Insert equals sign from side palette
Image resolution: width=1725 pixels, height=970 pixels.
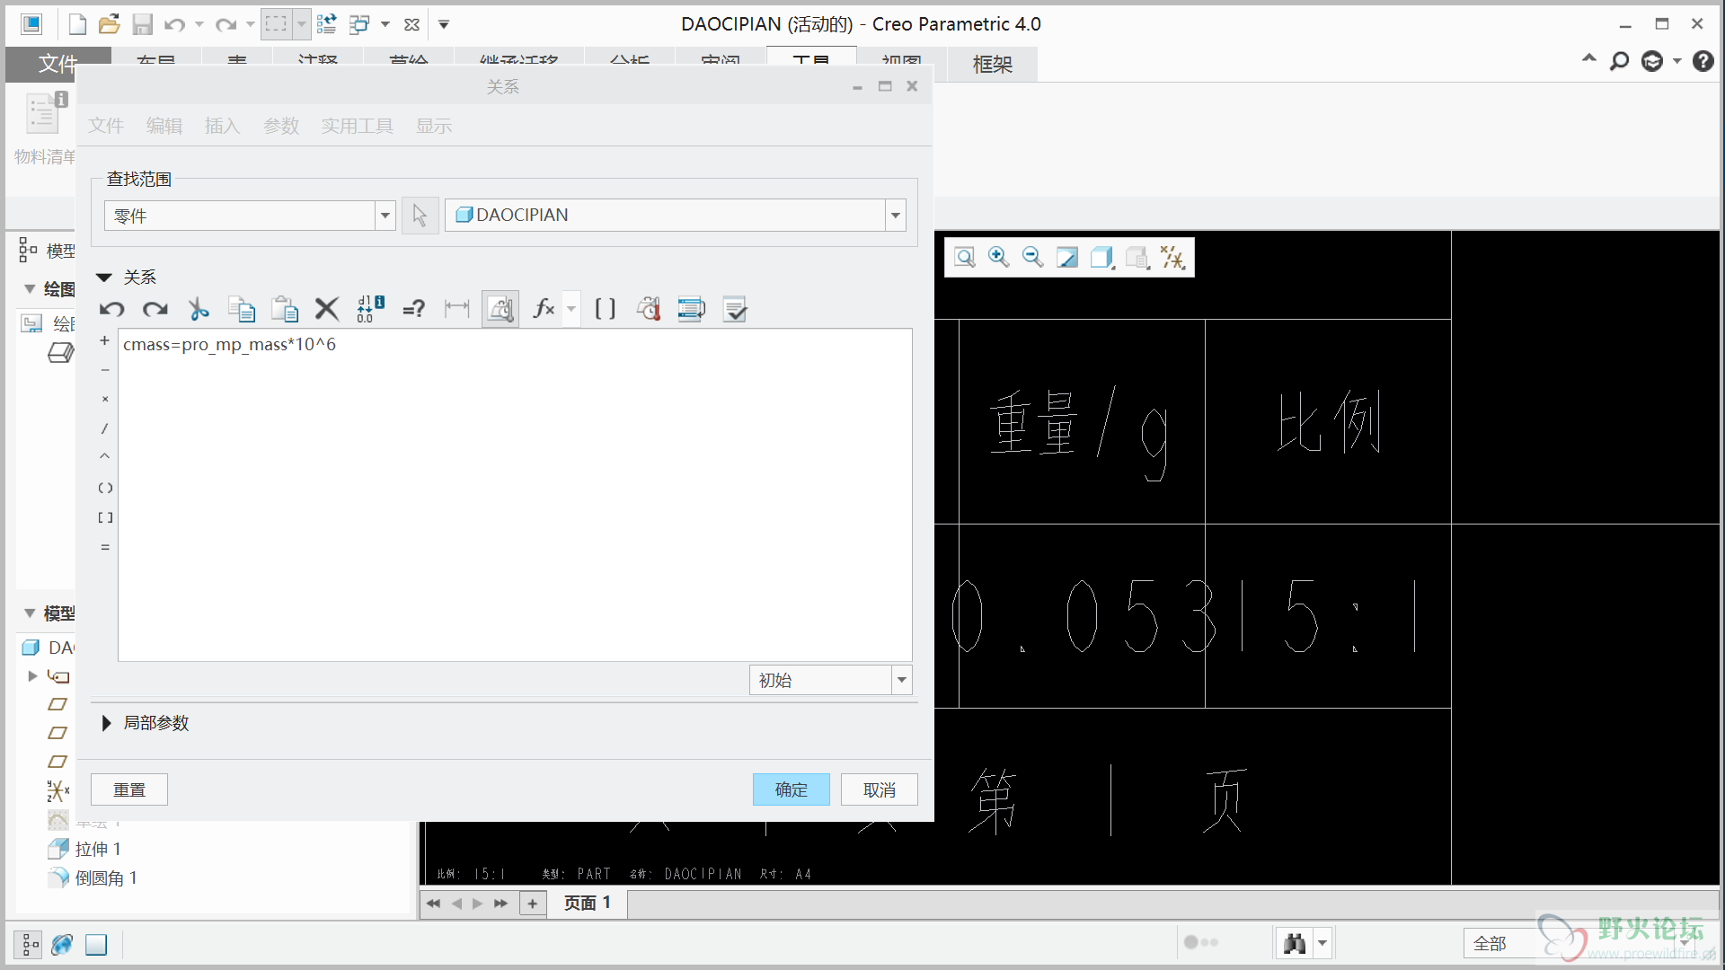[x=105, y=547]
